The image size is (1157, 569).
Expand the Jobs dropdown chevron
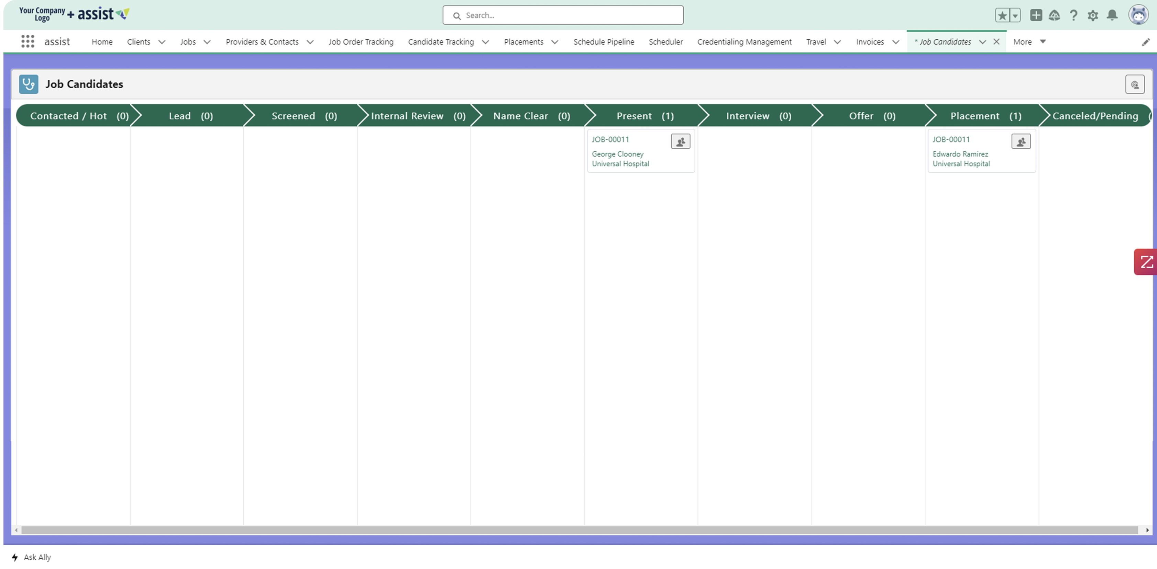(207, 42)
